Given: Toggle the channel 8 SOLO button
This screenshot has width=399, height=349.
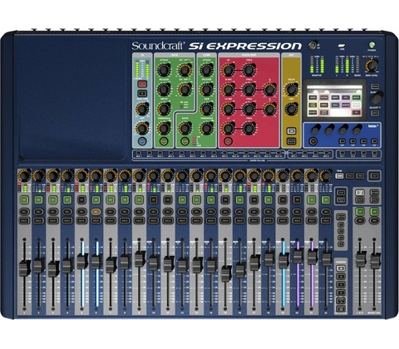Looking at the screenshot, I should (x=125, y=221).
